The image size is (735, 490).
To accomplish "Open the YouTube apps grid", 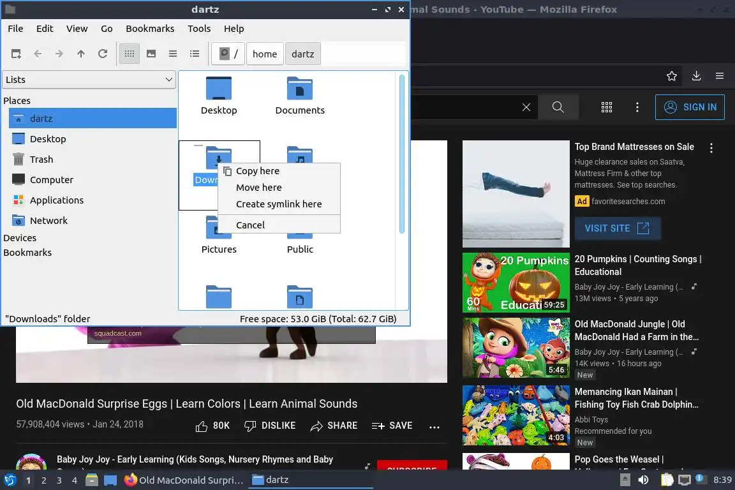I will pyautogui.click(x=607, y=107).
